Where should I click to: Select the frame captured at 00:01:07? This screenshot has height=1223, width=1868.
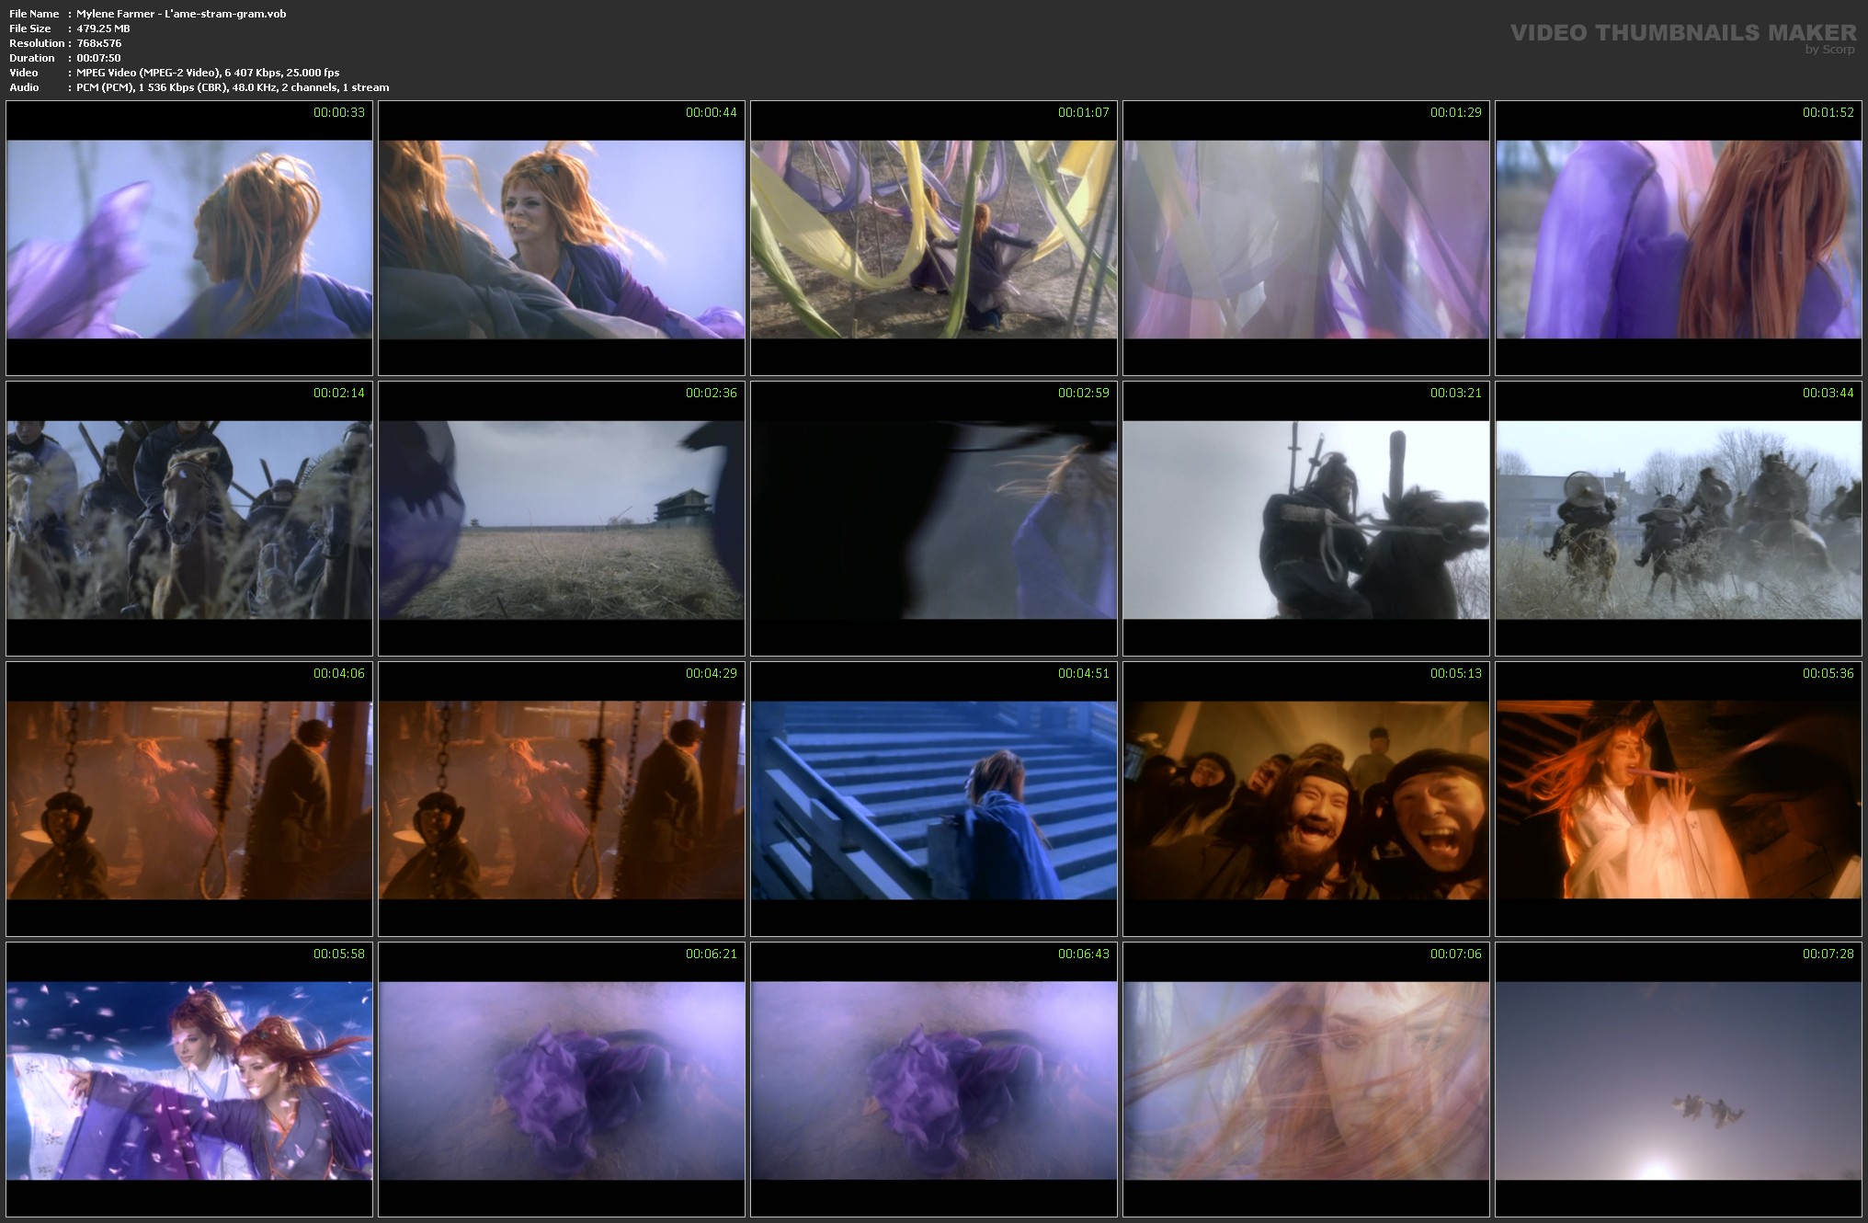point(934,237)
